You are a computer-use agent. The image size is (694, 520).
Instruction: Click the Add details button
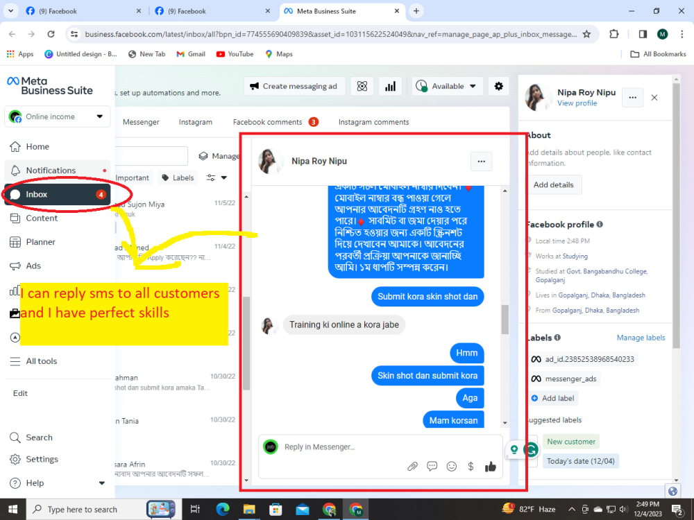click(x=553, y=185)
